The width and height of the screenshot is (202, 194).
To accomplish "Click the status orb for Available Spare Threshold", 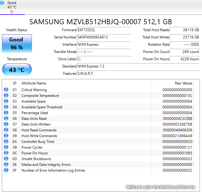I will [6, 107].
